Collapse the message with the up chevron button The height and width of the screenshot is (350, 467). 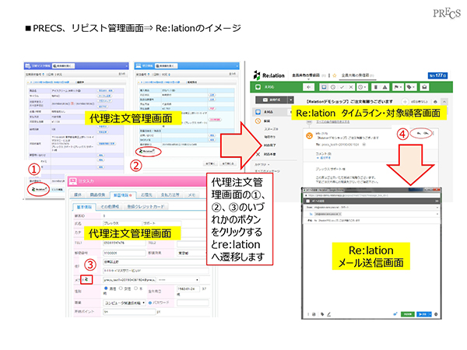(x=444, y=102)
